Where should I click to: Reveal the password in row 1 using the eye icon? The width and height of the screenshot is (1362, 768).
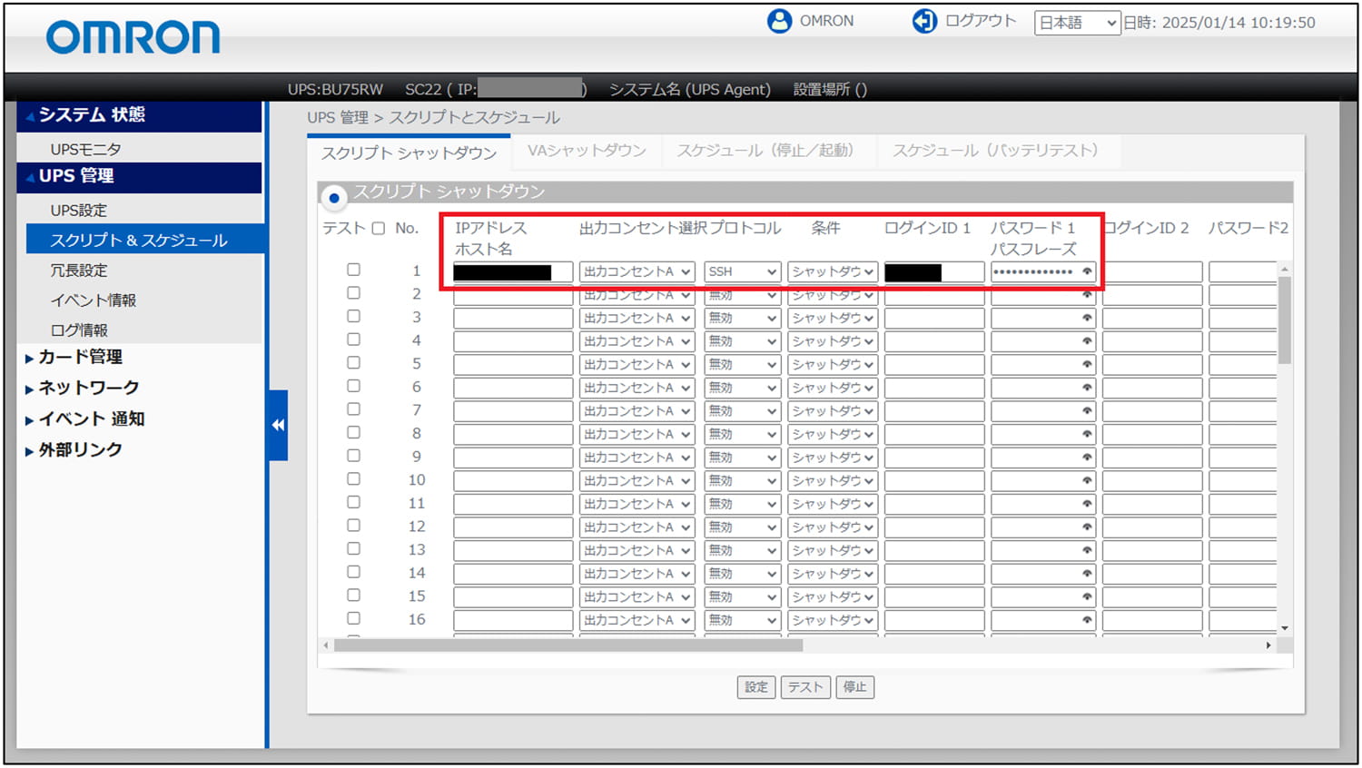tap(1087, 271)
